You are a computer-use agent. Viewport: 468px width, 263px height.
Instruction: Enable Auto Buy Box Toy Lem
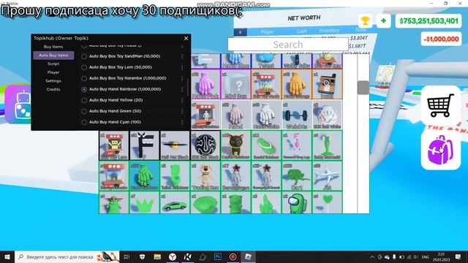(x=84, y=67)
